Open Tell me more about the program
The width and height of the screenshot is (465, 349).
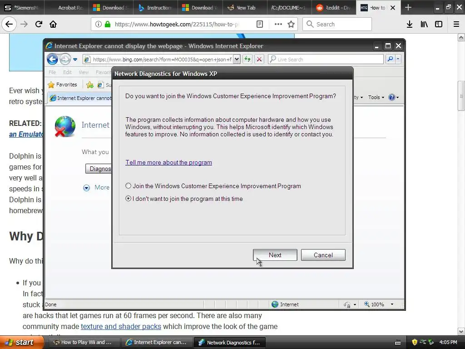pyautogui.click(x=168, y=162)
